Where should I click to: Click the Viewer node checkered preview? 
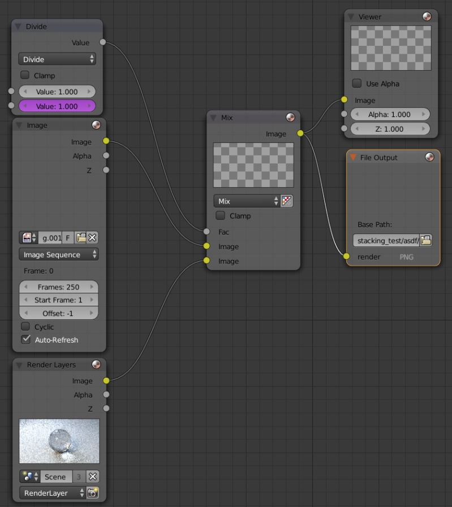pos(391,48)
